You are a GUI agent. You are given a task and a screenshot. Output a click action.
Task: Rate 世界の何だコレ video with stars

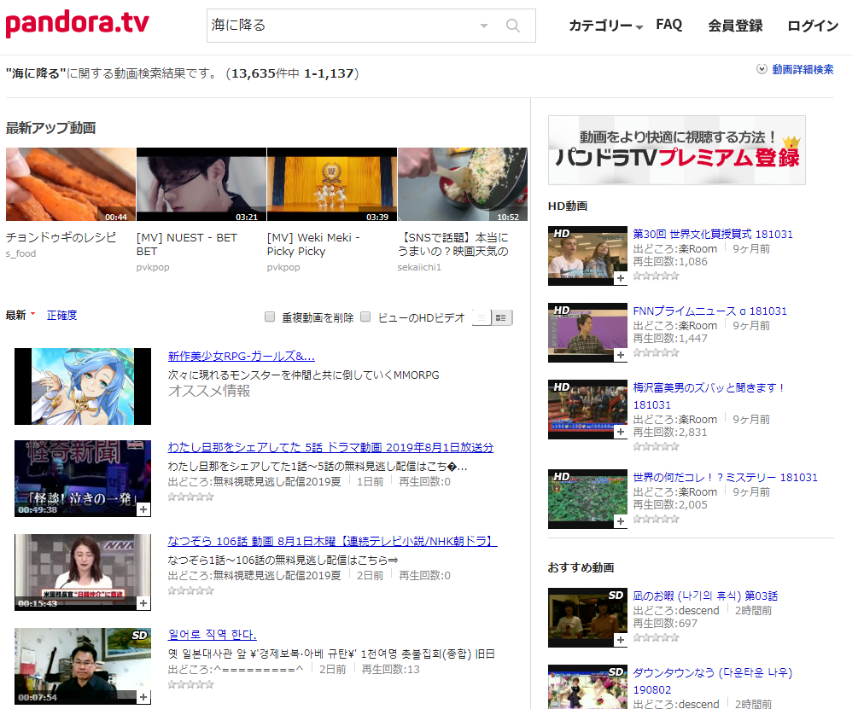tap(656, 519)
